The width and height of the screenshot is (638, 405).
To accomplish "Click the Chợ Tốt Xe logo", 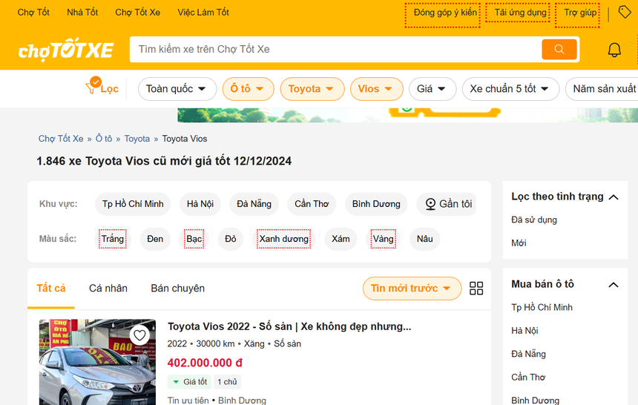I will pos(65,50).
